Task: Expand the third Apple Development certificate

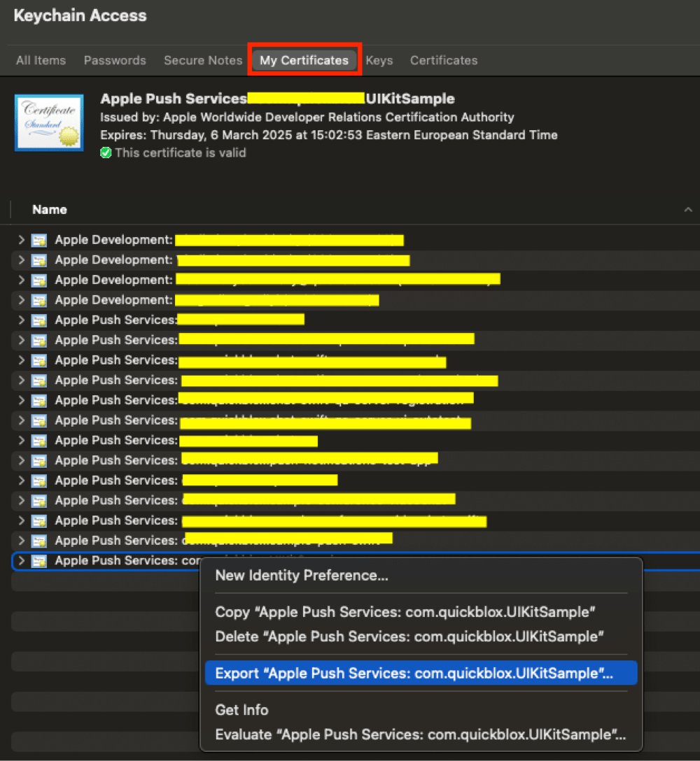Action: click(21, 280)
